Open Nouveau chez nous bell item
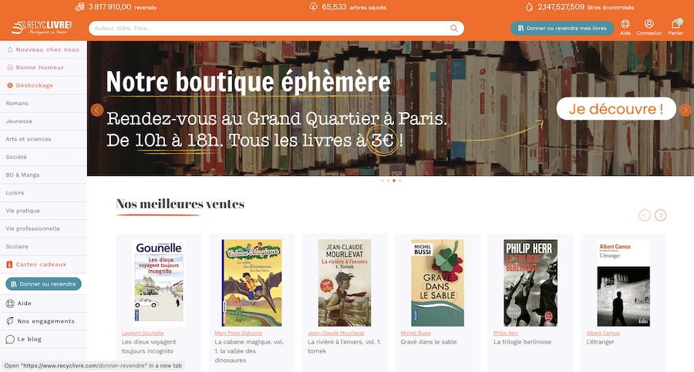The image size is (694, 372). coord(43,49)
